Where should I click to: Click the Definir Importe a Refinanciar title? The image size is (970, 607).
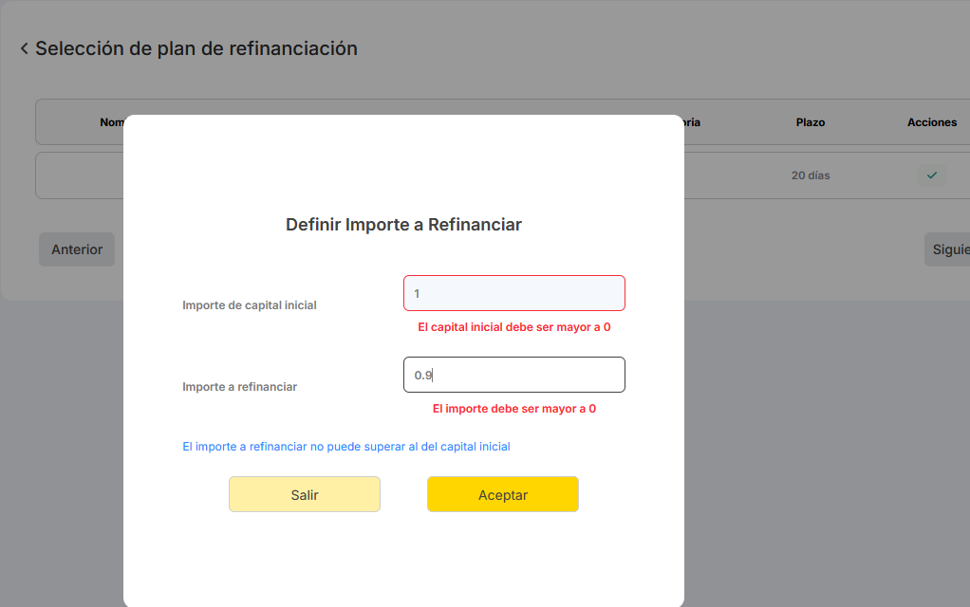tap(403, 224)
